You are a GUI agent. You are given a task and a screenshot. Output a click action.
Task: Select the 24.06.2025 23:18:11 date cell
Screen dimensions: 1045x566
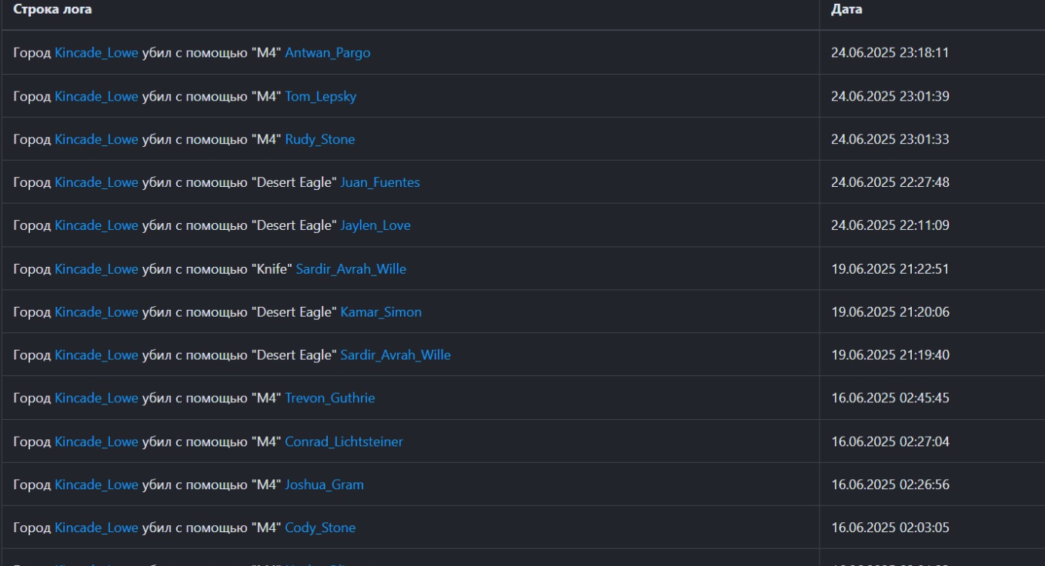(x=890, y=53)
